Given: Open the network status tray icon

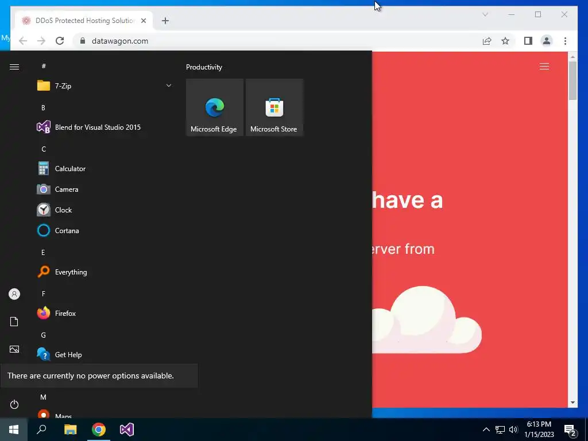Looking at the screenshot, I should coord(500,430).
